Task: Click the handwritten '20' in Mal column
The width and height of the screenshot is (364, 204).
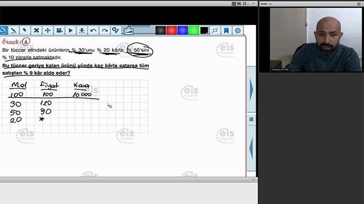Action: point(16,120)
